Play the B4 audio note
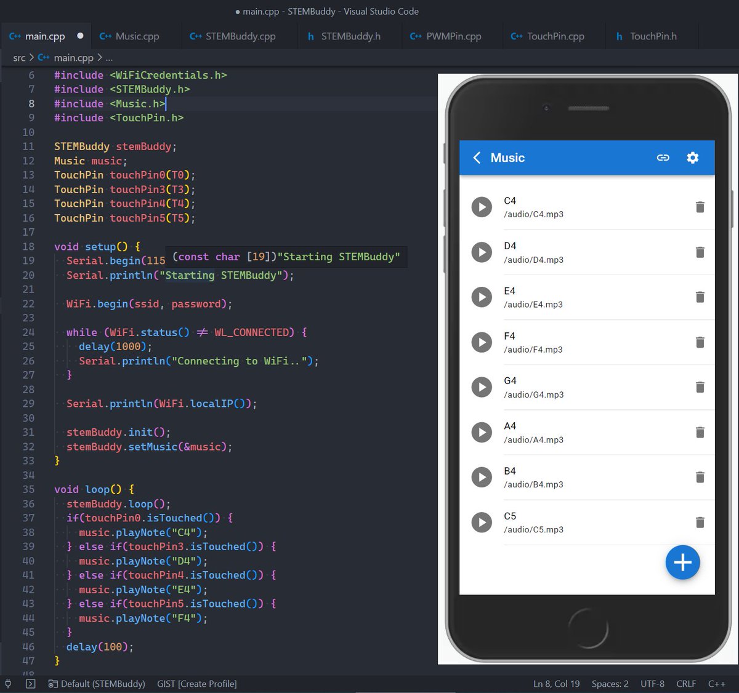Screen dimensions: 739x693 482,477
